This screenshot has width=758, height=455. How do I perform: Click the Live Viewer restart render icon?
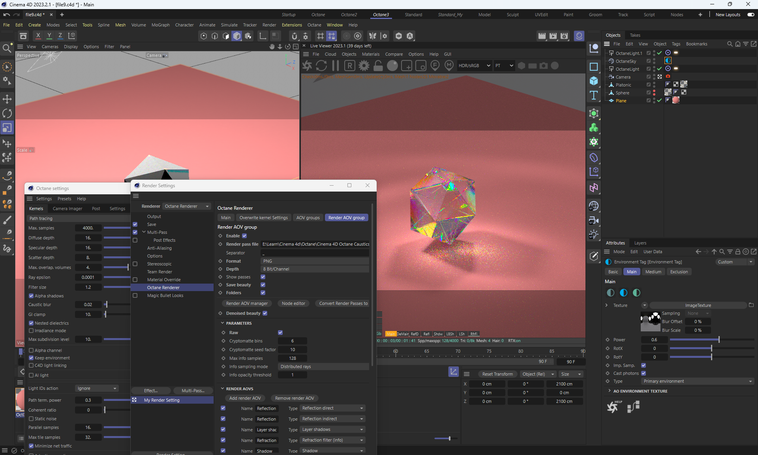pos(321,66)
